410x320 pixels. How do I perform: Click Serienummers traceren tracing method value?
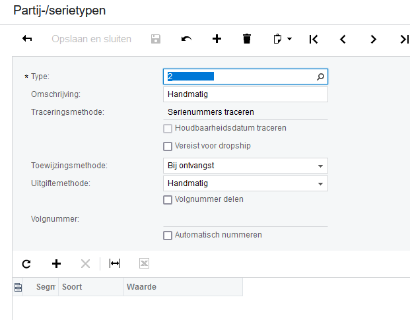(x=211, y=112)
